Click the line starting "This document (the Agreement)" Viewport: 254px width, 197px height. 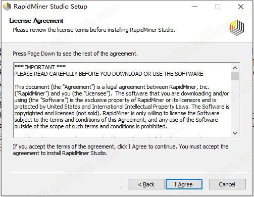112,87
